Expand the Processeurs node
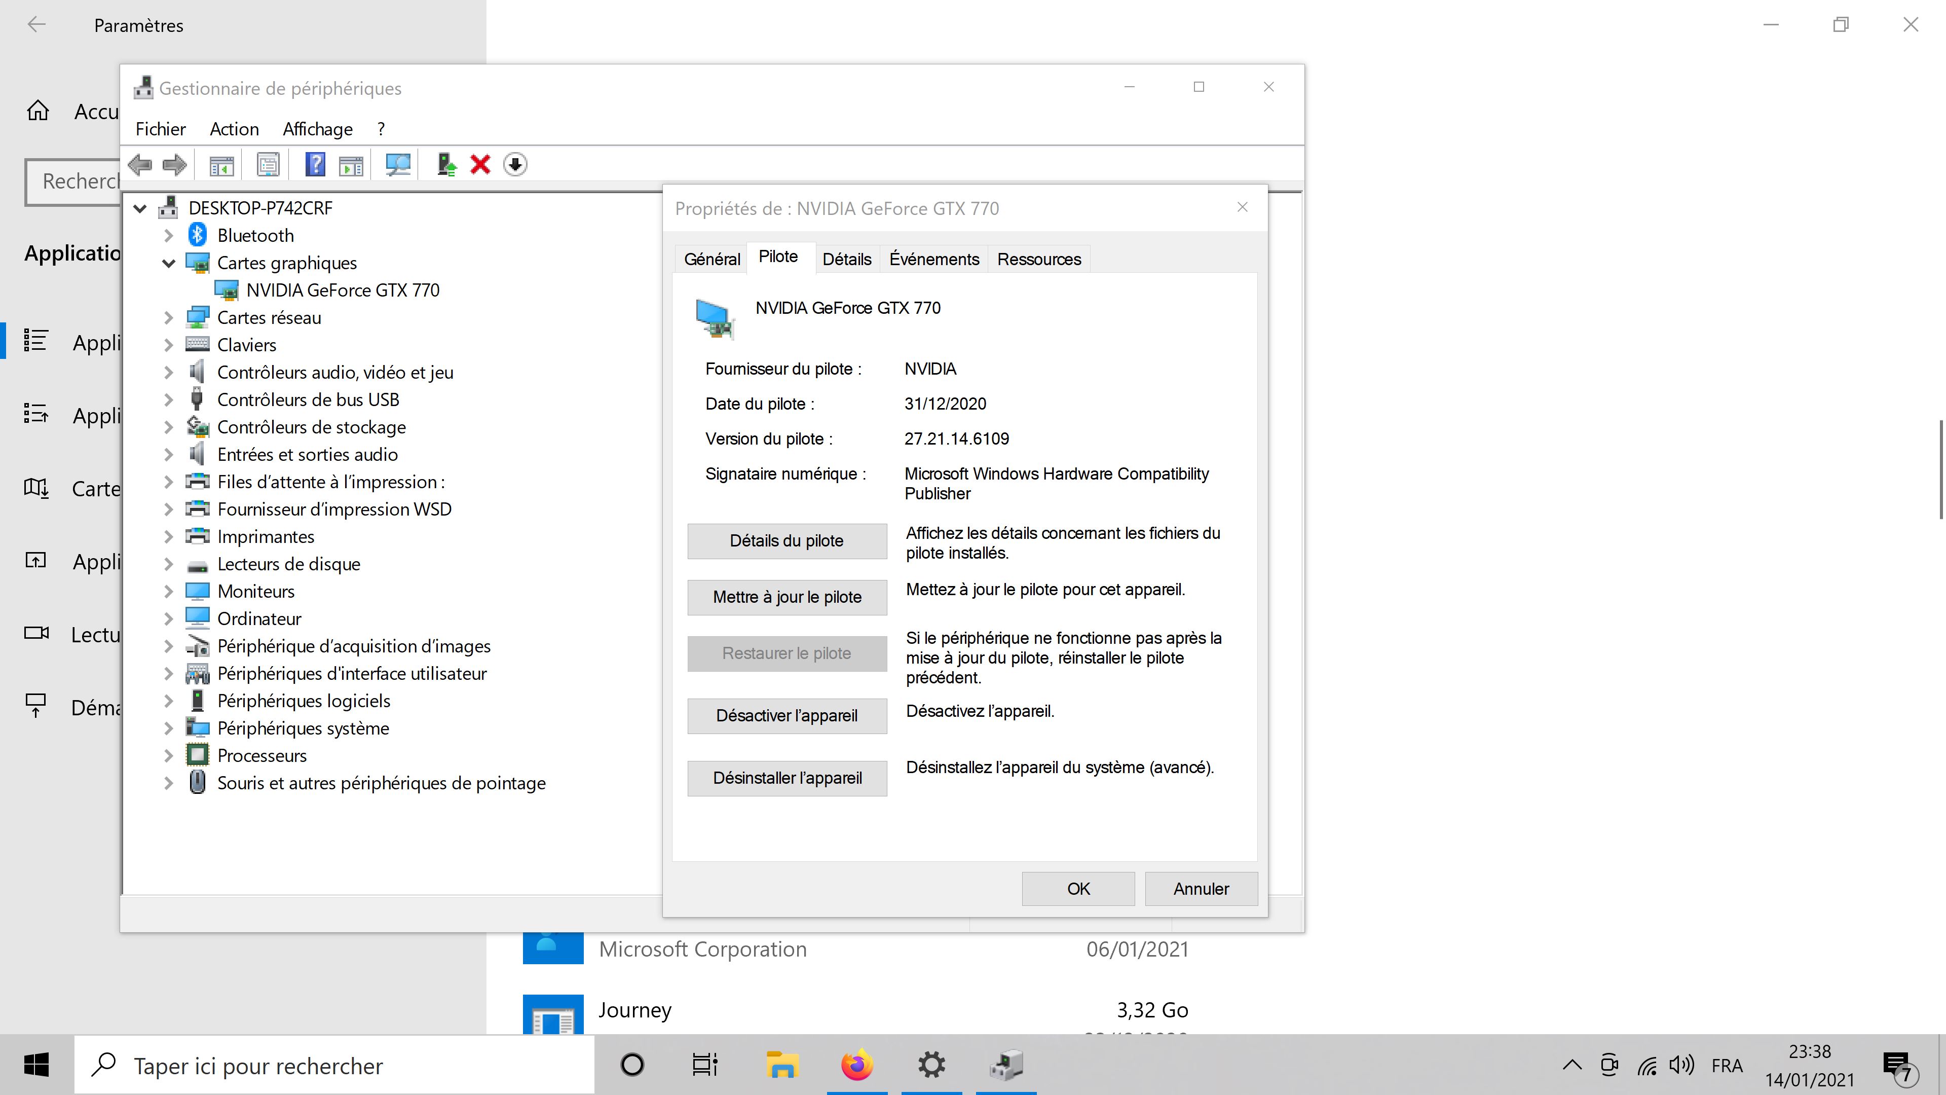This screenshot has height=1095, width=1946. pos(168,756)
